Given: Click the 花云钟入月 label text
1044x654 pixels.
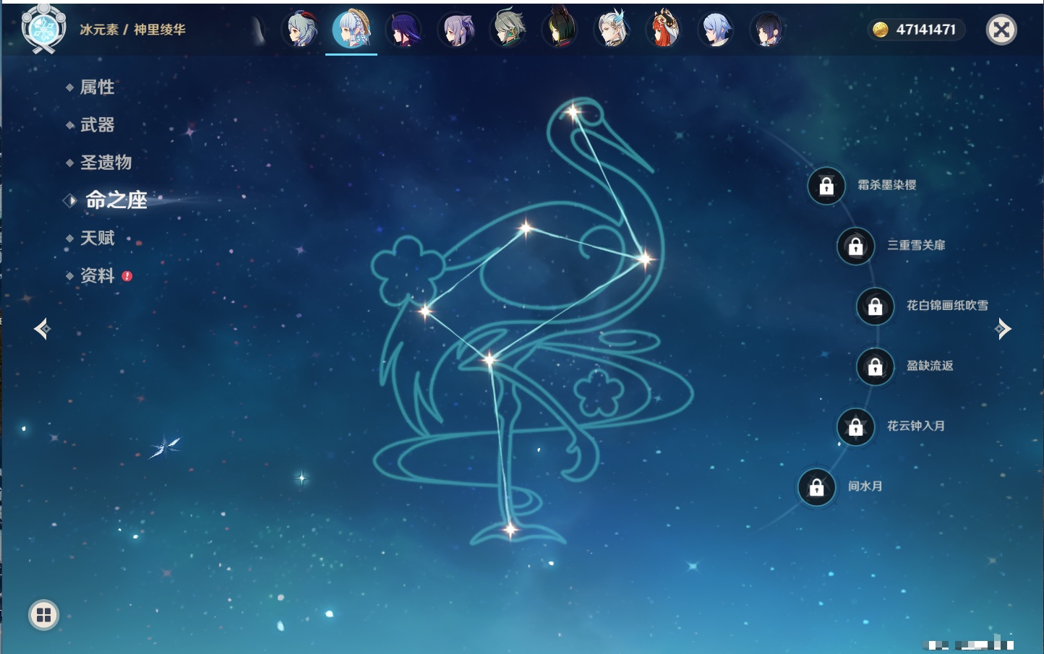Looking at the screenshot, I should point(916,426).
